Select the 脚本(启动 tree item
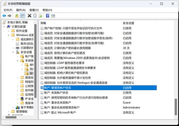The height and width of the screenshot is (126, 179). click(x=27, y=44)
